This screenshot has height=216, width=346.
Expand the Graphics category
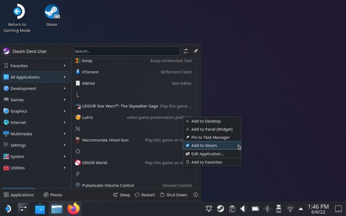(x=35, y=111)
